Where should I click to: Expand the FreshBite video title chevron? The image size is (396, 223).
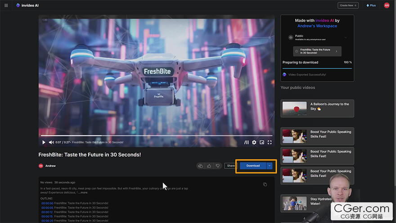point(336,51)
